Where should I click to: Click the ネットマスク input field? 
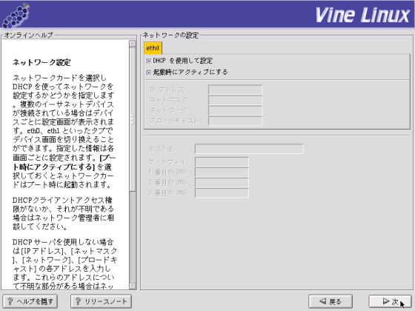coord(235,100)
